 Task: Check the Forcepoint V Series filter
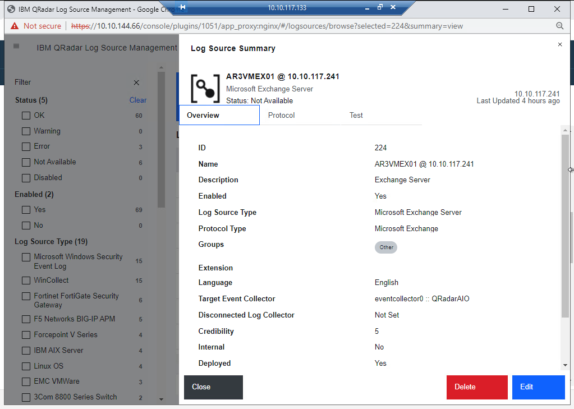[26, 335]
